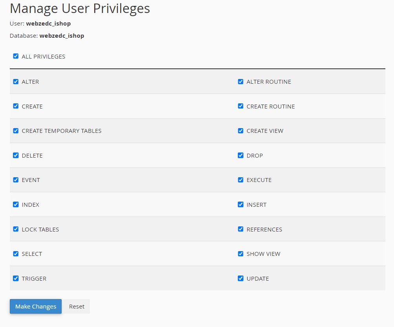Disable the REFERENCES privilege checkbox

[x=241, y=229]
